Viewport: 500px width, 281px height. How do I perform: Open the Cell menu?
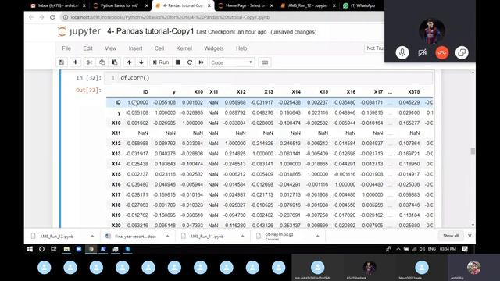(159, 48)
